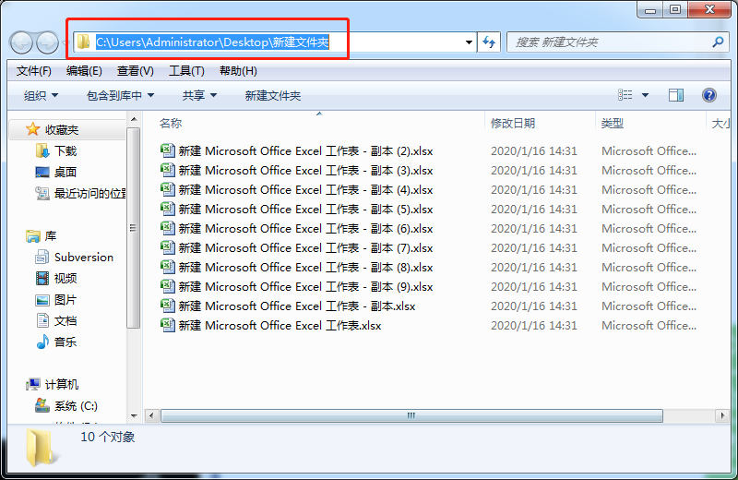Viewport: 738px width, 480px height.
Task: Click the Music (音乐) note icon
Action: tap(42, 342)
